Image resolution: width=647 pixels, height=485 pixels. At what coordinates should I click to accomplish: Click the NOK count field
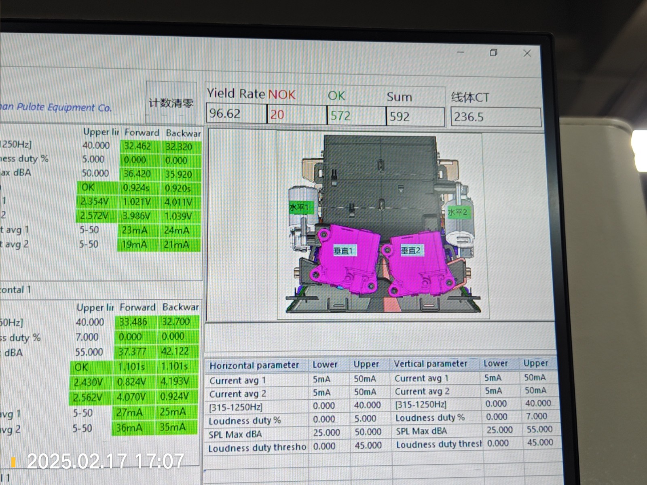(296, 115)
